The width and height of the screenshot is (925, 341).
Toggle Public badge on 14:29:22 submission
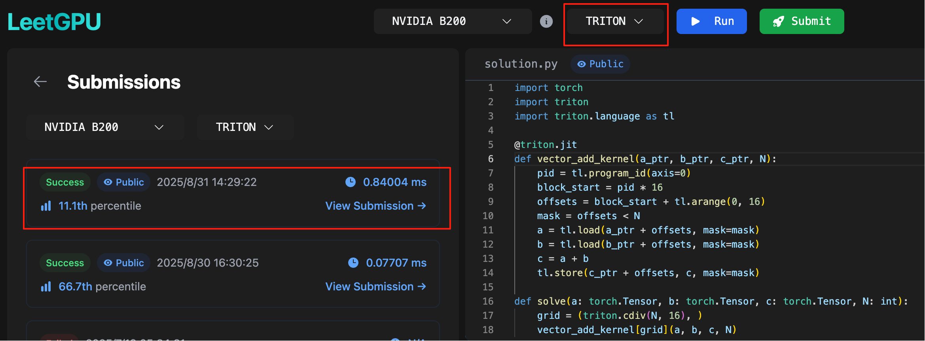point(123,182)
